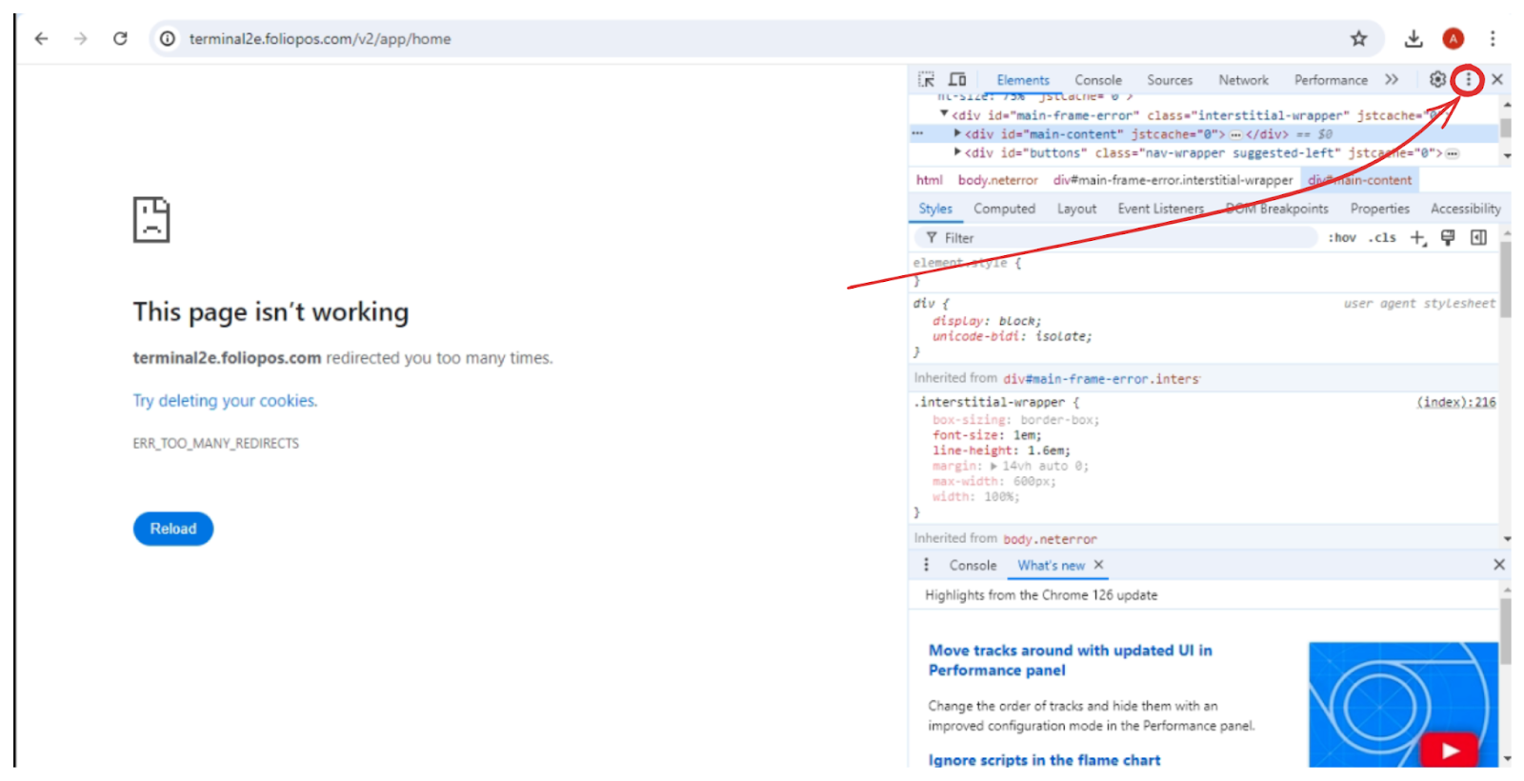Bookmark this page with the star icon
The width and height of the screenshot is (1524, 781).
click(1358, 39)
